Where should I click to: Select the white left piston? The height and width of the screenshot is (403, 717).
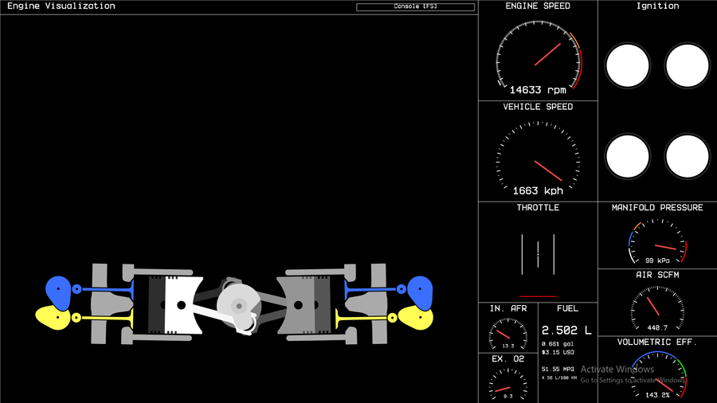tap(183, 305)
